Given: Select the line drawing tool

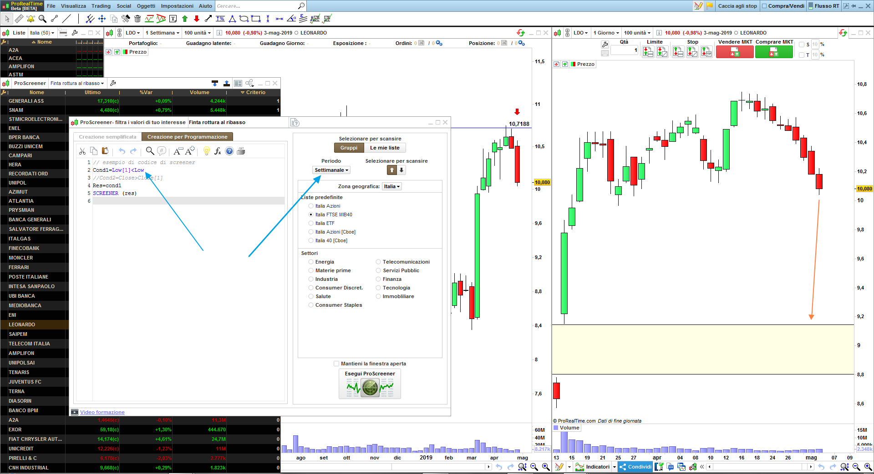Looking at the screenshot, I should (x=66, y=19).
